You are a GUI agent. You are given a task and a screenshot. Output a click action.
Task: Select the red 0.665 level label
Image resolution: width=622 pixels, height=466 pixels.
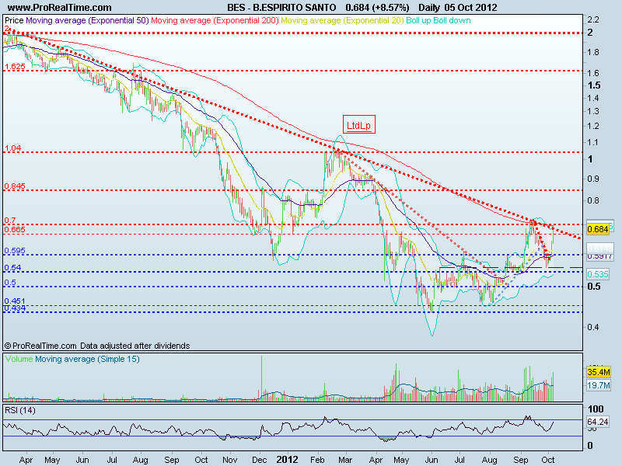click(15, 229)
